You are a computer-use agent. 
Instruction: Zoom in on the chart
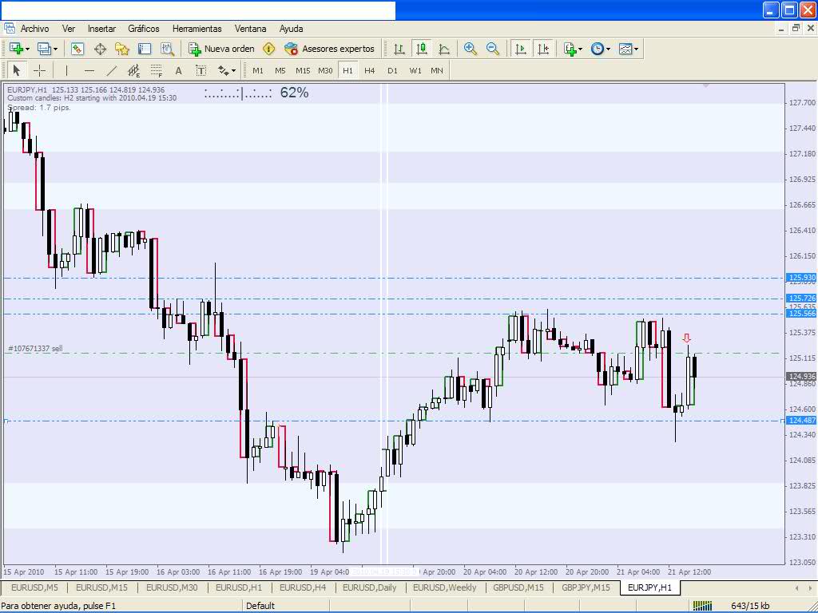470,49
